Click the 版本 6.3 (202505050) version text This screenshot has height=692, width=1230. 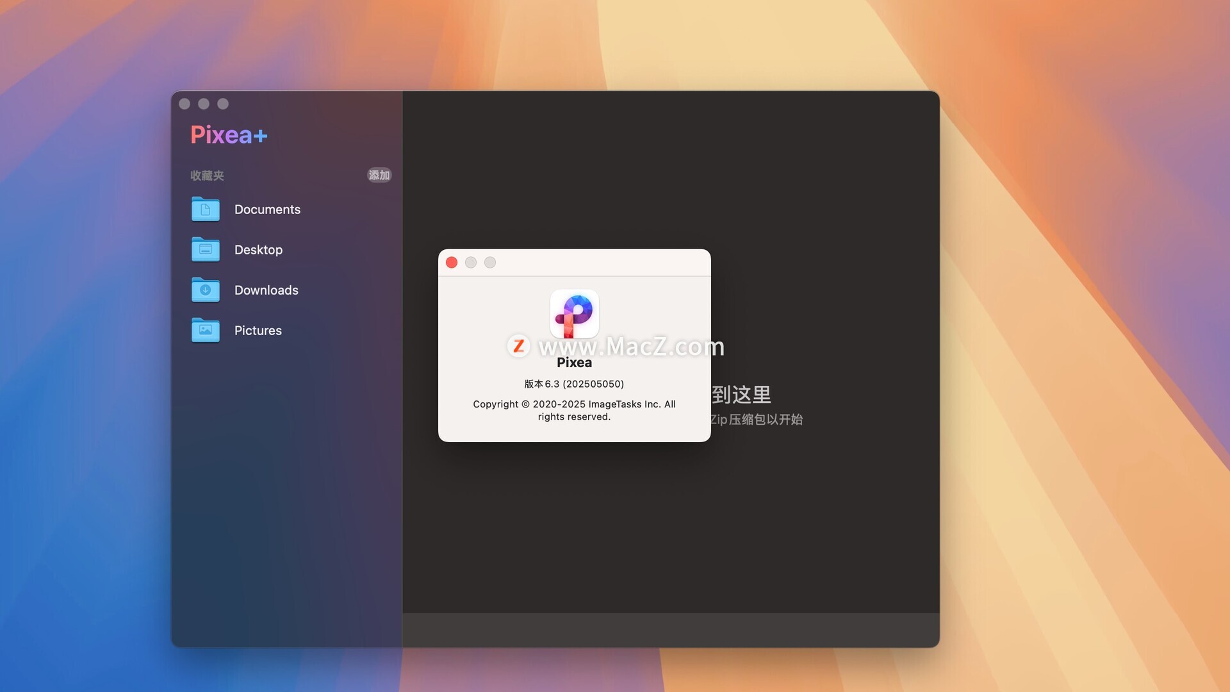click(574, 384)
